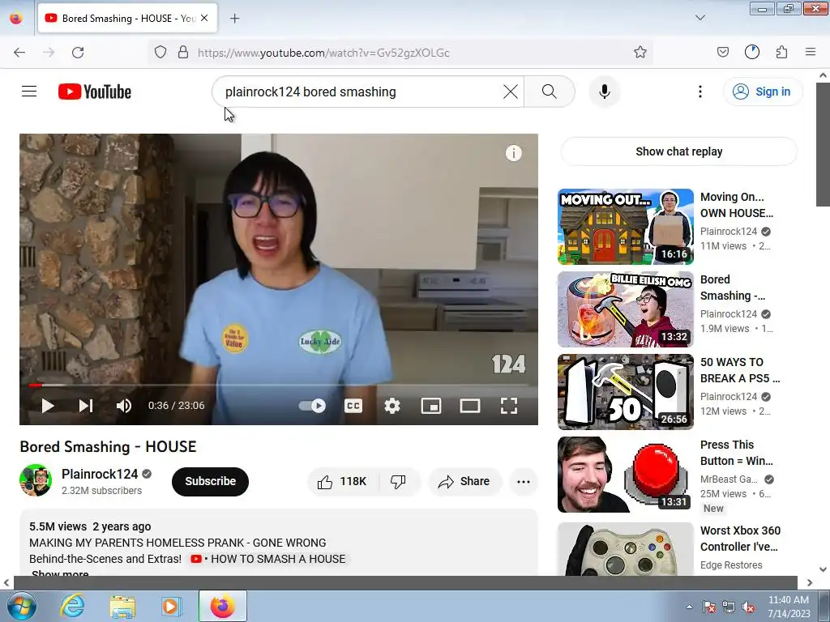Open the player settings gear
This screenshot has width=830, height=622.
(391, 406)
